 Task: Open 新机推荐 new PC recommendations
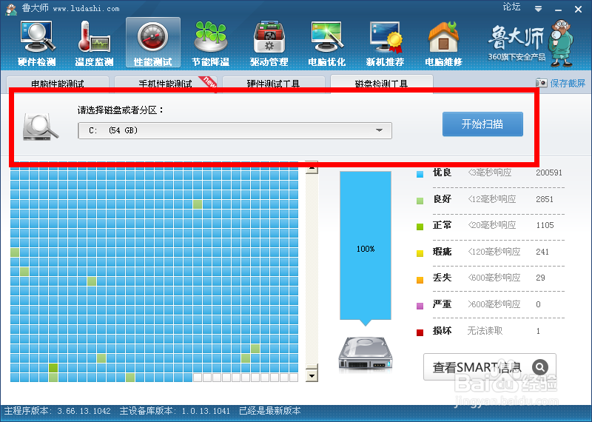click(385, 43)
